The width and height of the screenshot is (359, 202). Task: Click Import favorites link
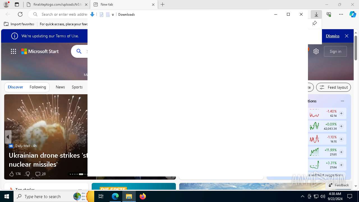pyautogui.click(x=19, y=24)
